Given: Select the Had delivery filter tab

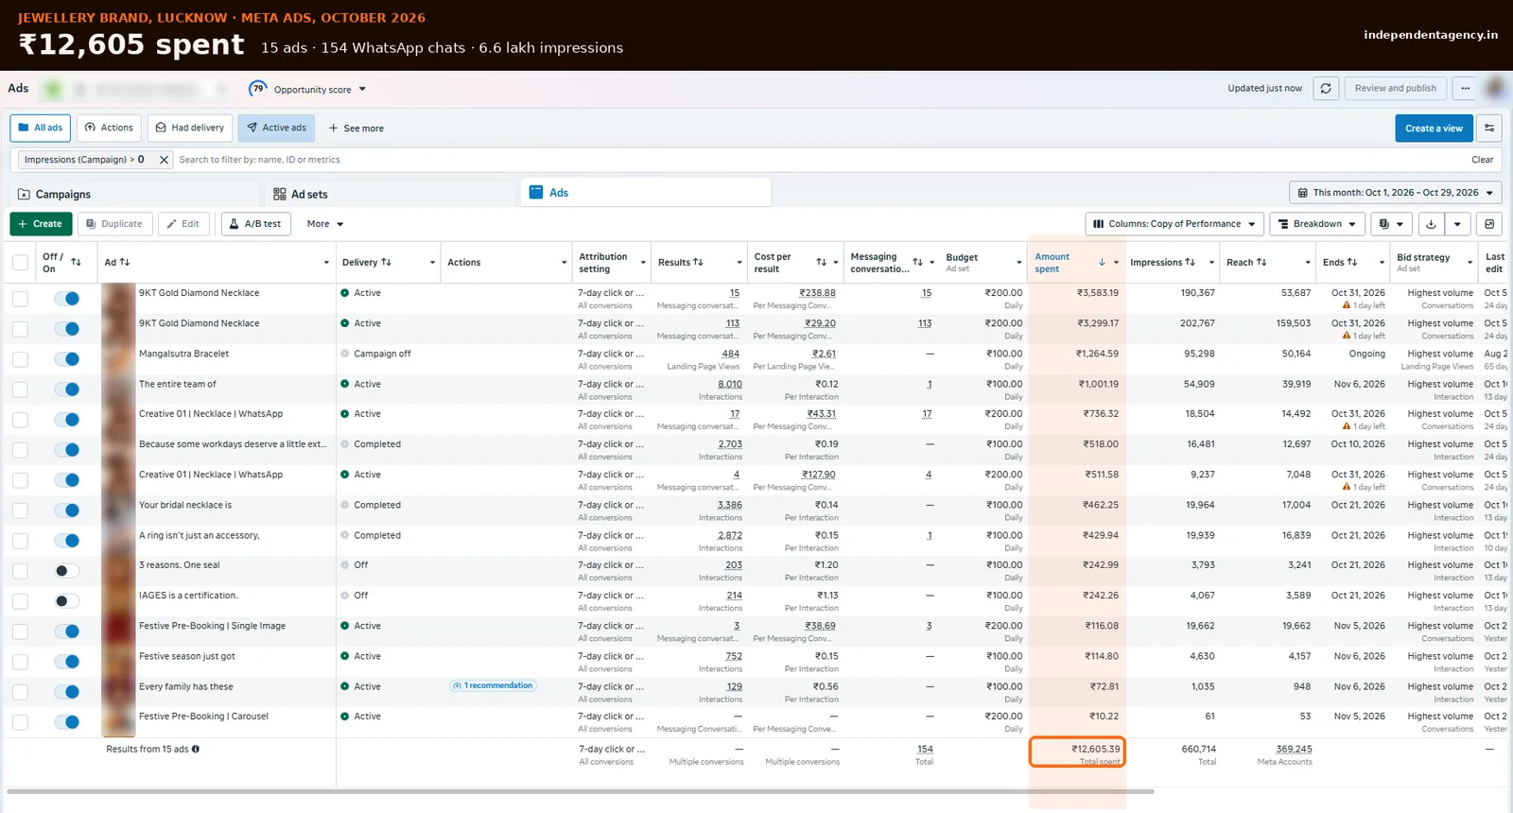Looking at the screenshot, I should coord(189,128).
